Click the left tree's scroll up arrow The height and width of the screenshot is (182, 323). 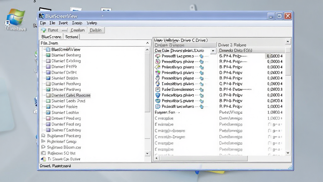click(147, 50)
